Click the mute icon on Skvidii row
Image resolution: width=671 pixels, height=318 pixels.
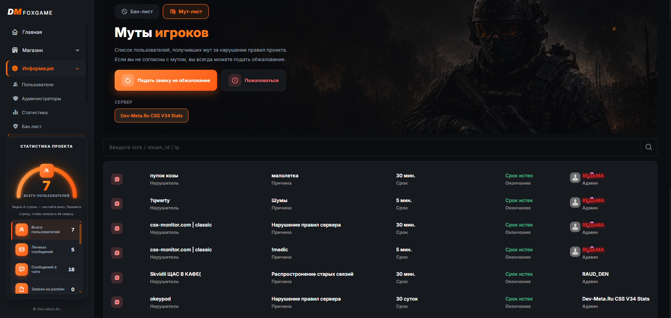pos(117,278)
